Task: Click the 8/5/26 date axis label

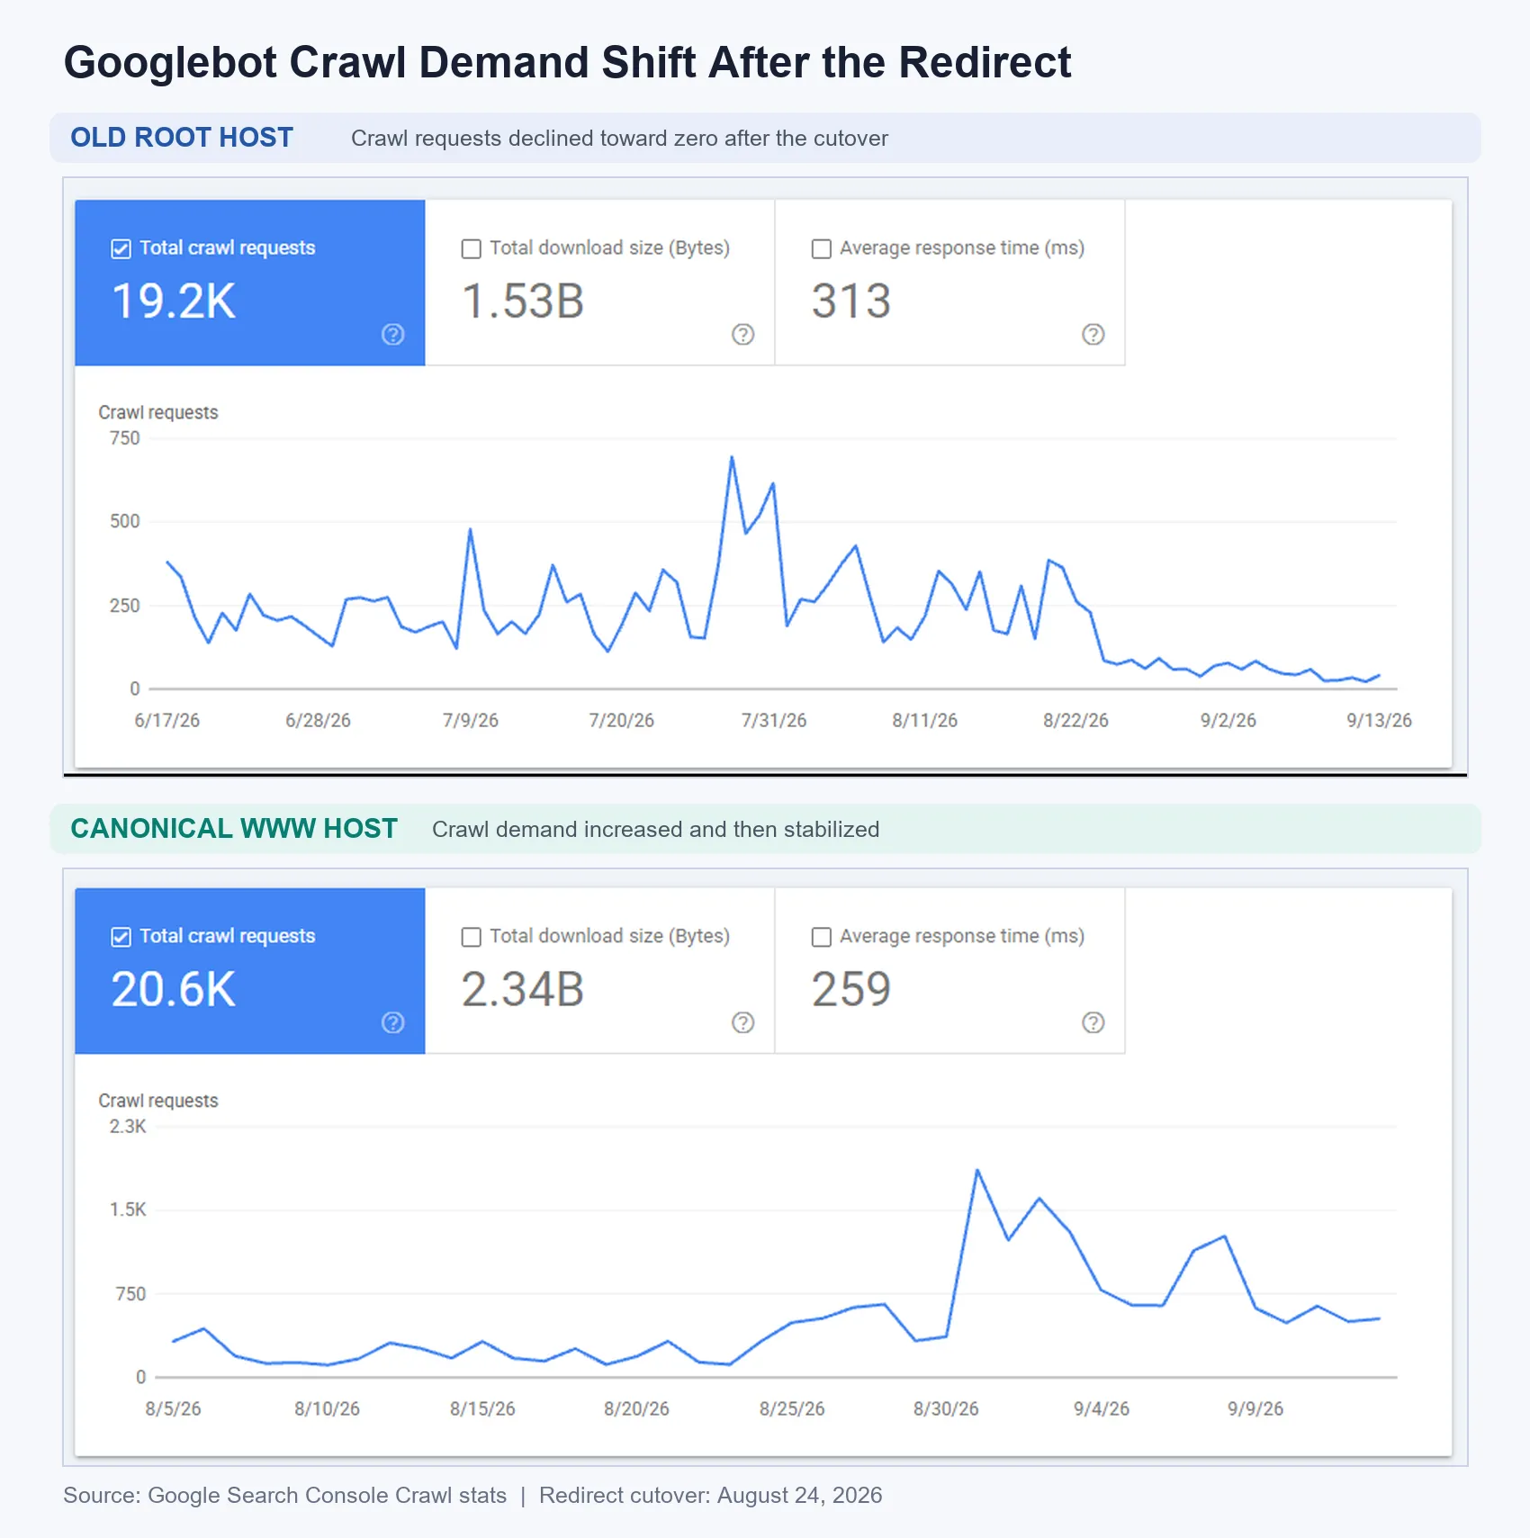Action: (x=174, y=1408)
